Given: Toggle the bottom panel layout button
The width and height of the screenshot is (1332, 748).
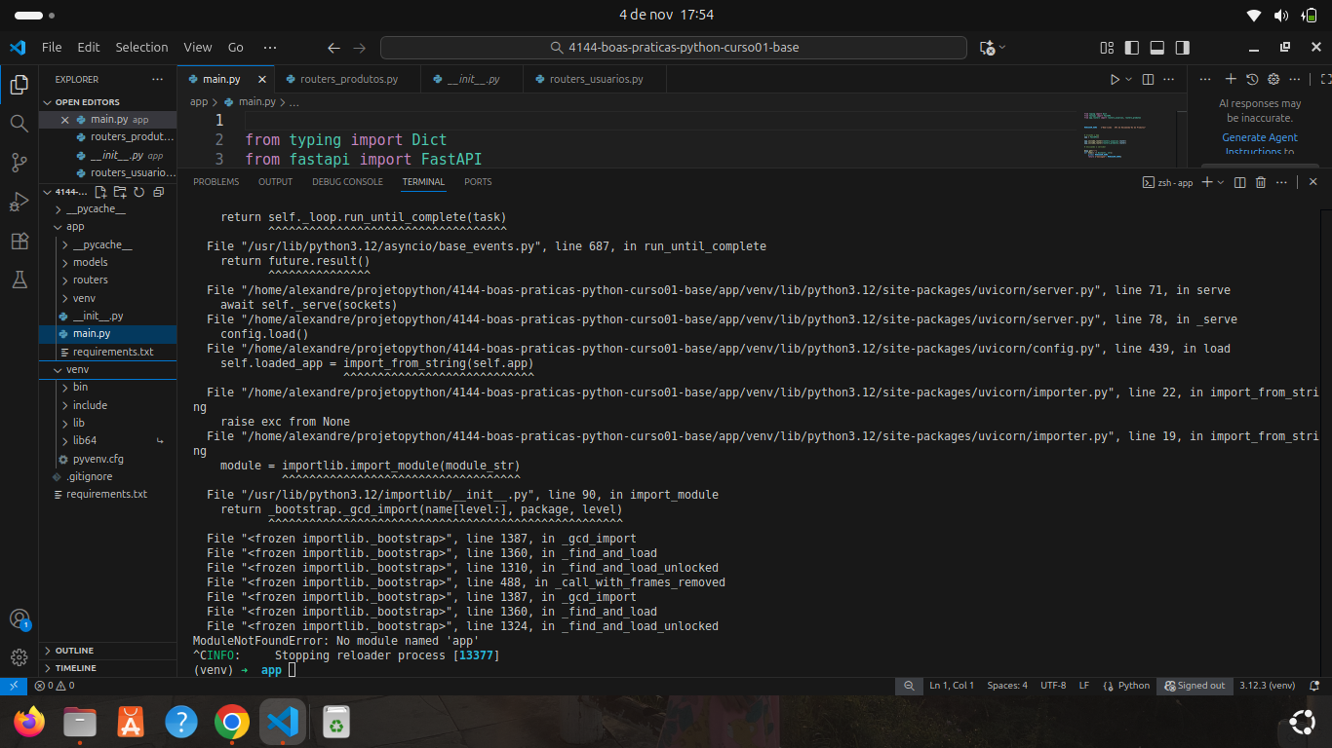Looking at the screenshot, I should click(x=1157, y=48).
